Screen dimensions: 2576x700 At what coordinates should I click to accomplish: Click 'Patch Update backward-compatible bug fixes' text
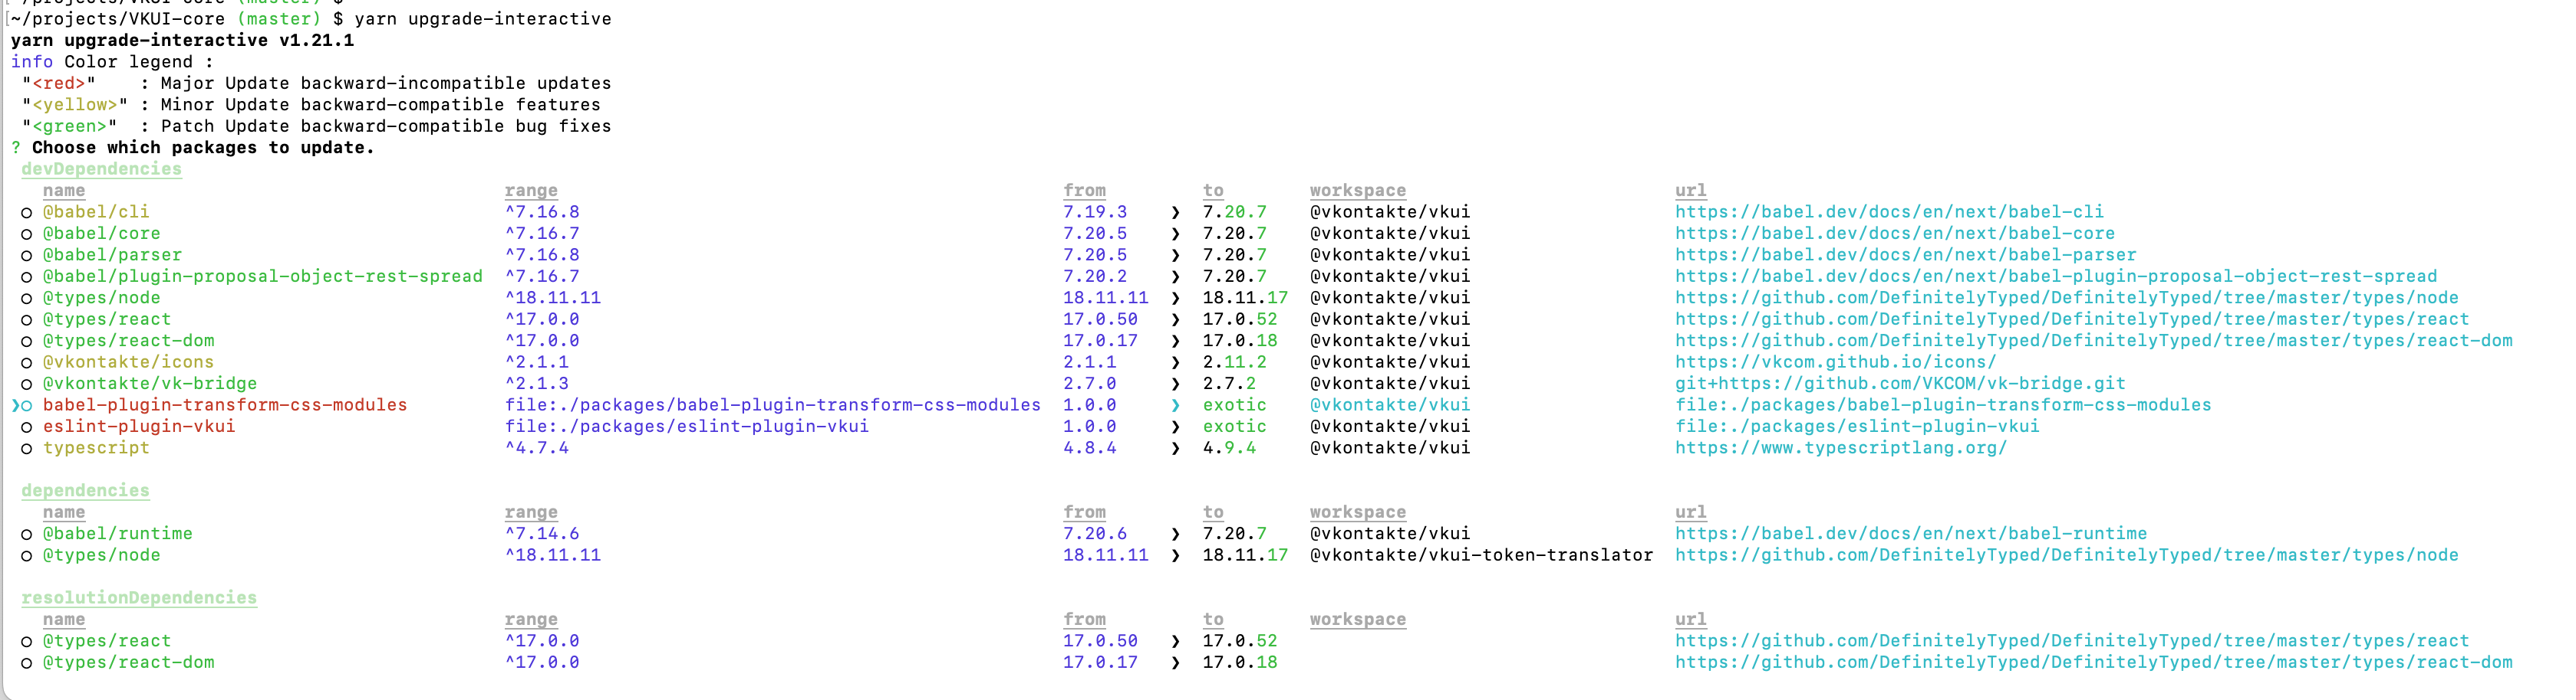[x=386, y=126]
